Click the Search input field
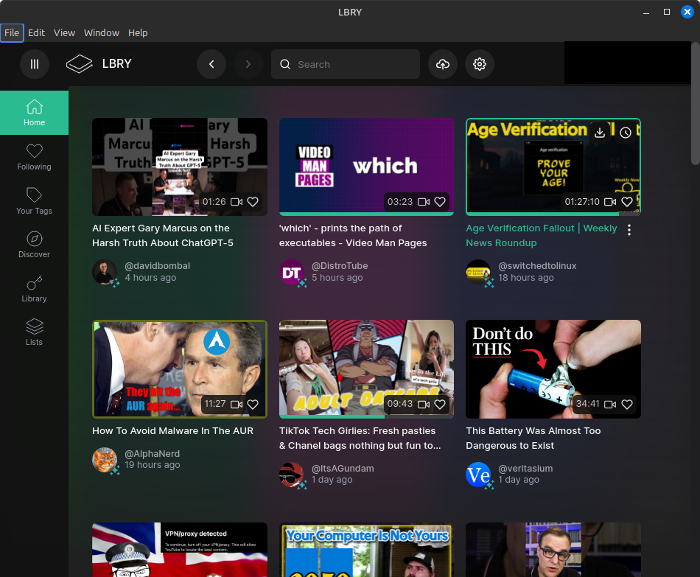The image size is (700, 577). click(x=346, y=64)
